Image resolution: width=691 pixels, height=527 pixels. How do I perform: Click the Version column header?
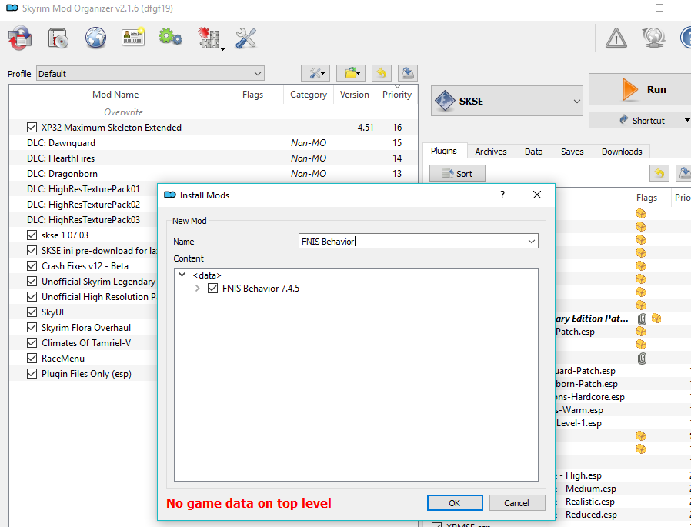pos(354,95)
